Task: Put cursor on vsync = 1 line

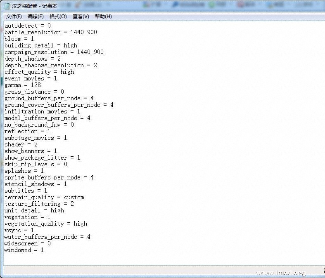Action: [19, 230]
